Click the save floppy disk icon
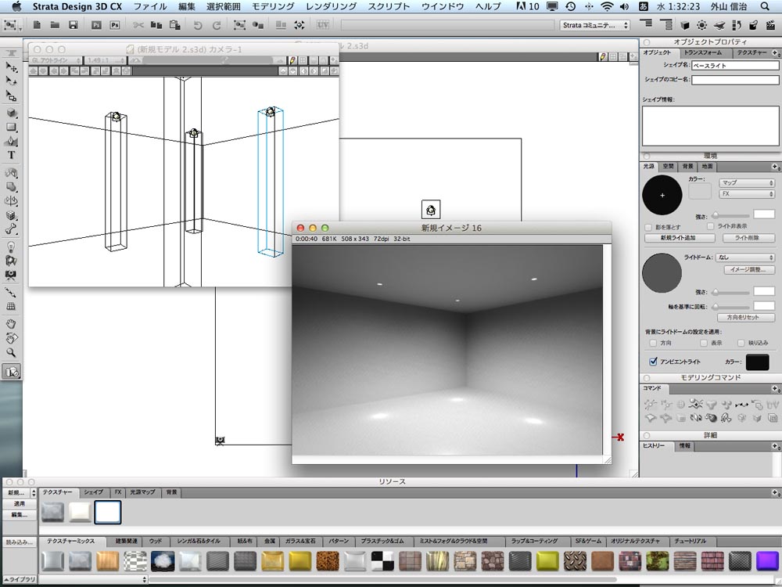This screenshot has width=782, height=587. [73, 25]
